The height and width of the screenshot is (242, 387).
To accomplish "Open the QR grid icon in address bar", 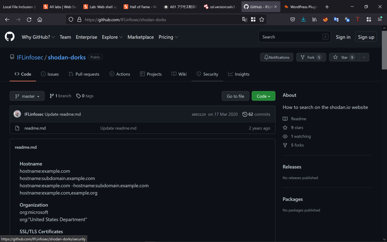I will [253, 20].
